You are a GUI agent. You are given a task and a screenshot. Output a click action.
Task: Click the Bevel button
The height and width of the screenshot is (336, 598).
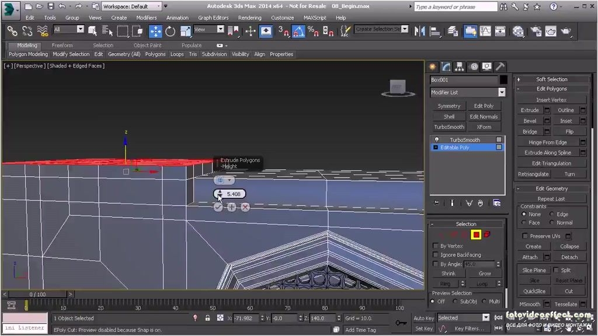530,121
